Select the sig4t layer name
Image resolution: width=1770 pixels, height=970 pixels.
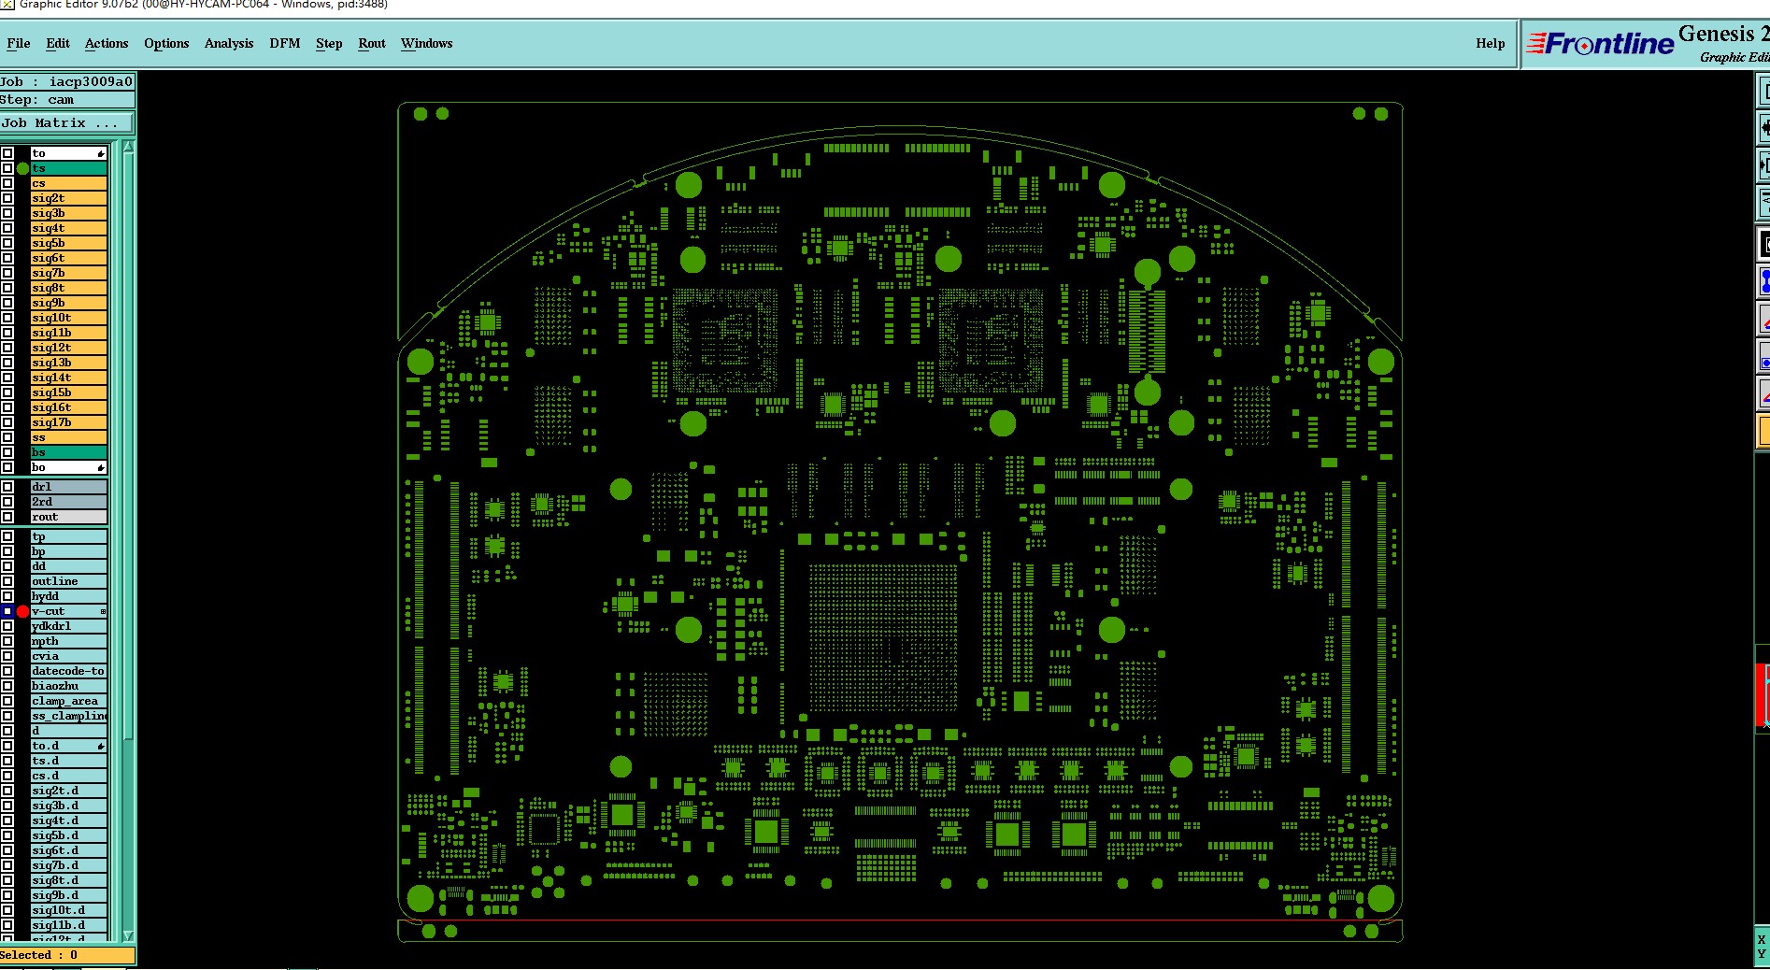coord(68,228)
